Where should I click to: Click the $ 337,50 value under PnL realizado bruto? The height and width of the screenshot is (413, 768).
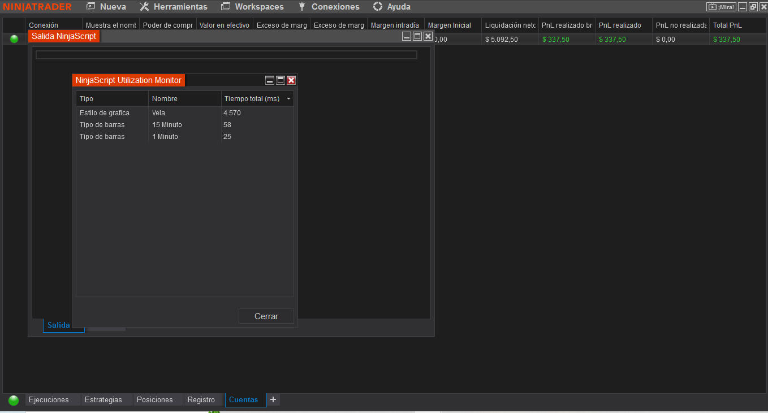point(556,40)
